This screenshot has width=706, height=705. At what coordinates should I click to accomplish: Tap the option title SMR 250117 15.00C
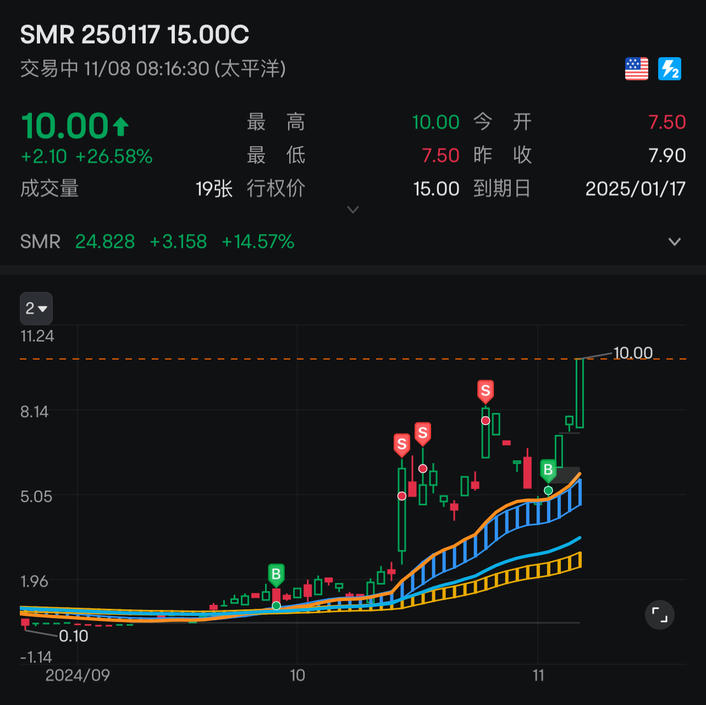coord(135,35)
